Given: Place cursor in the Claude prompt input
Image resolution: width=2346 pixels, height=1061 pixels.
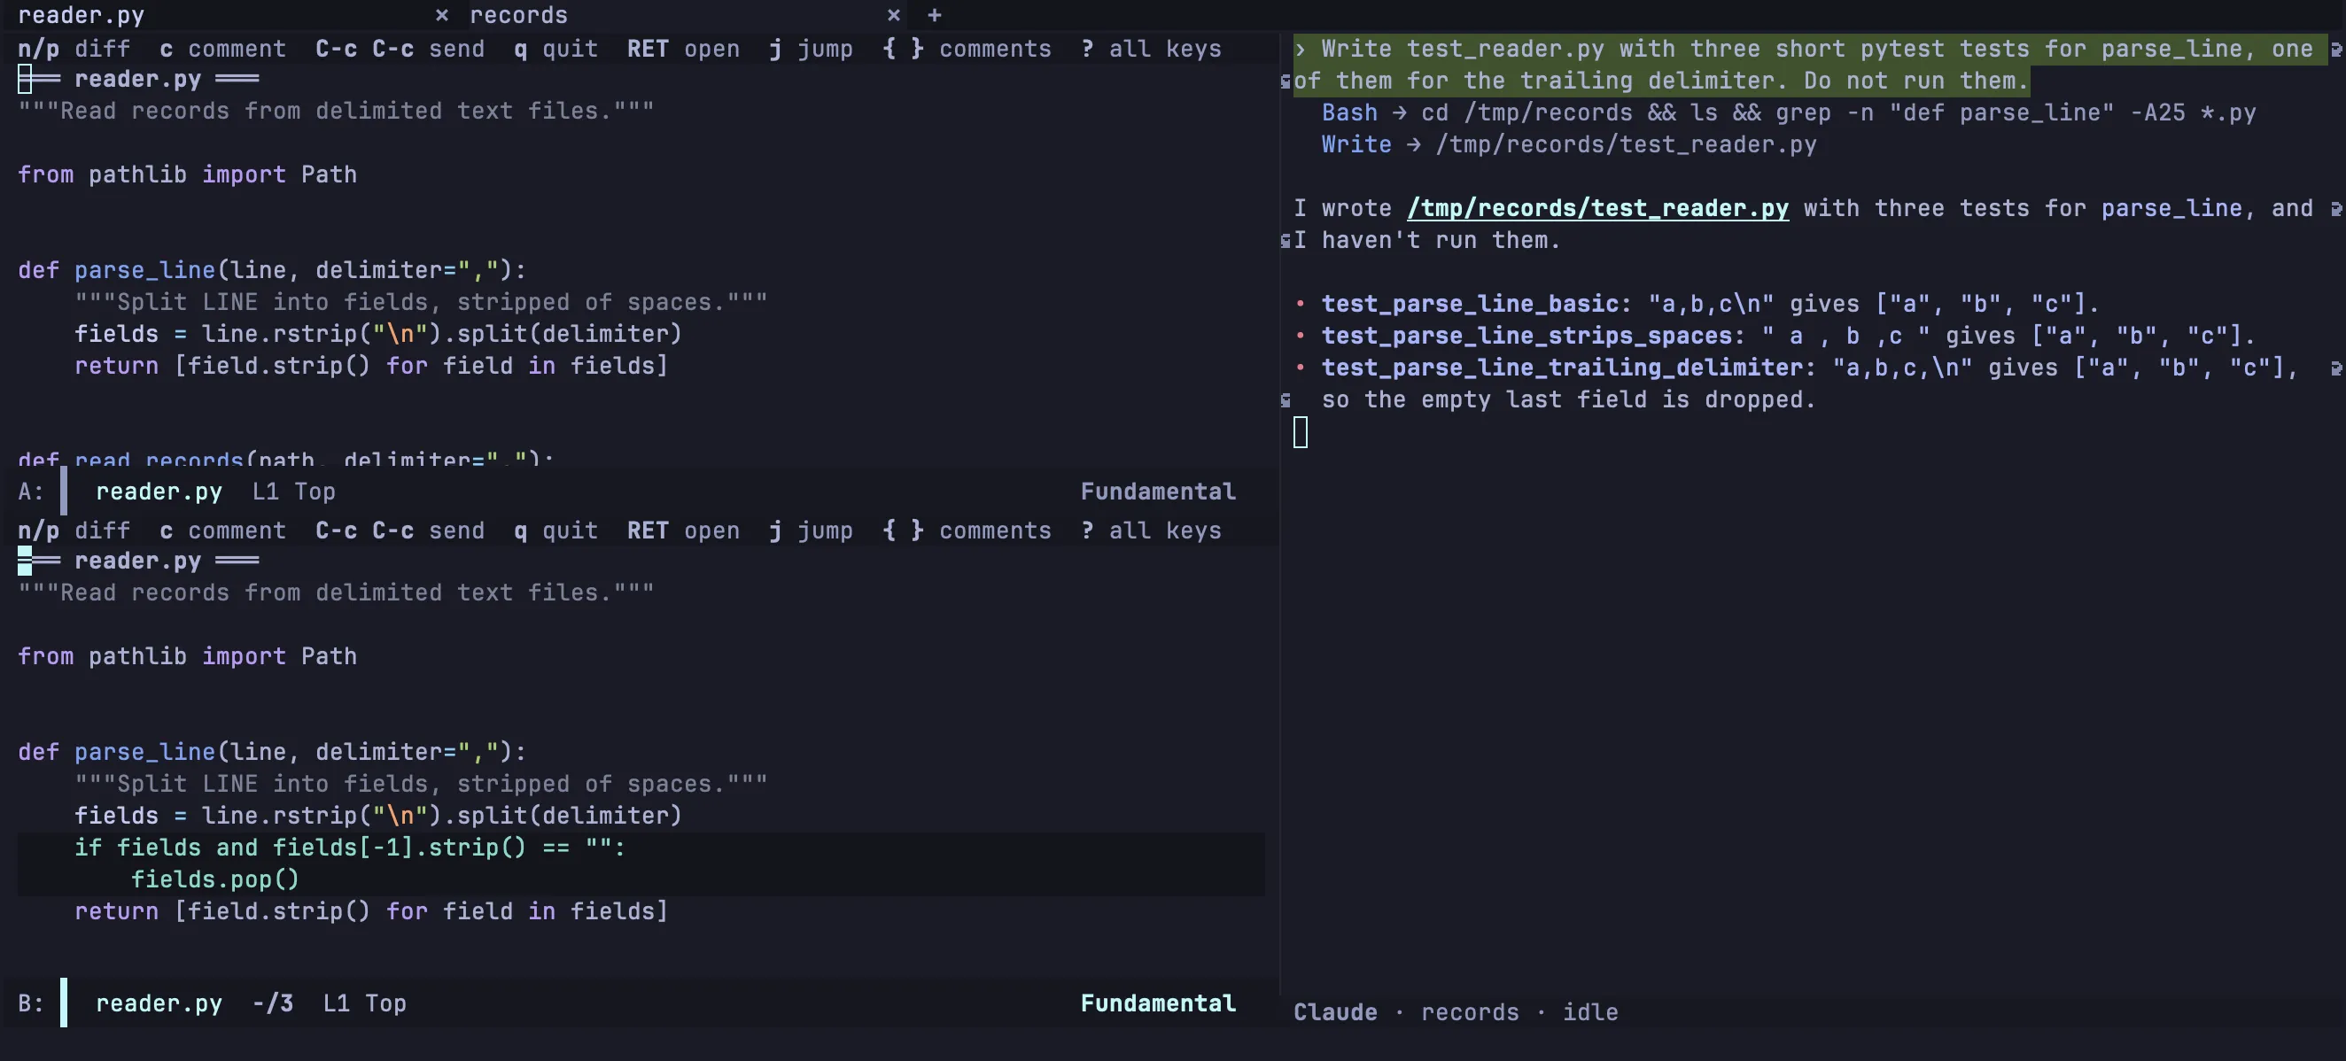Looking at the screenshot, I should [1301, 431].
